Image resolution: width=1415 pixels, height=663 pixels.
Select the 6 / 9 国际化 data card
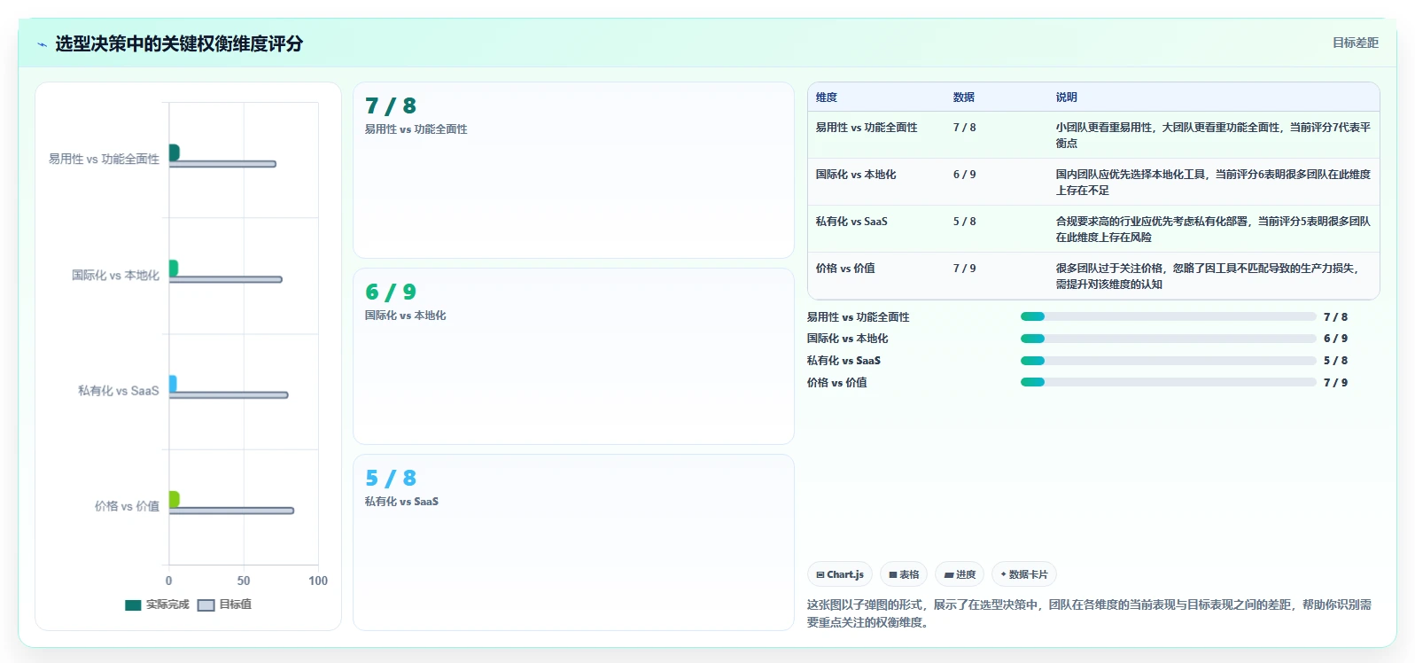pos(573,356)
